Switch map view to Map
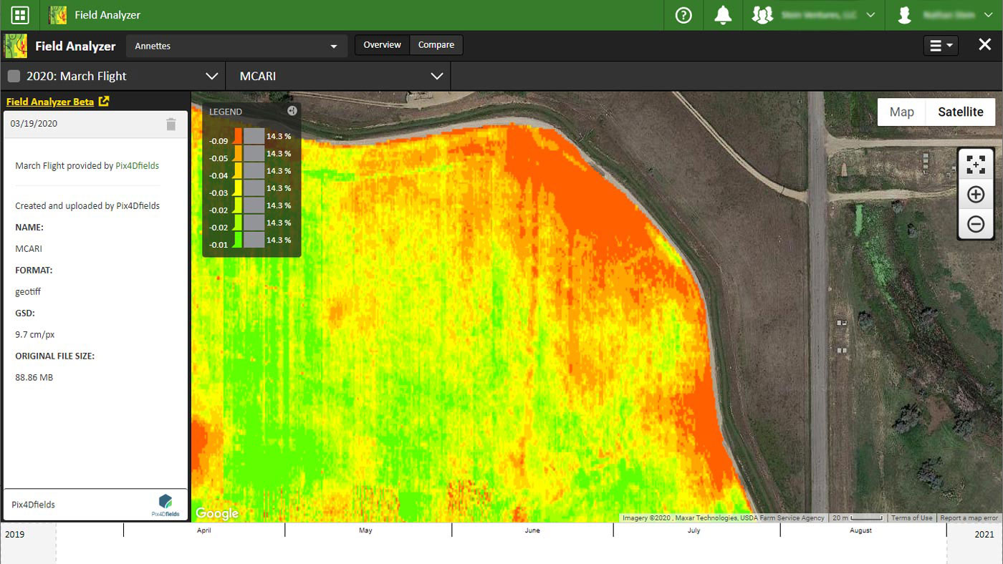The image size is (1003, 564). pos(901,112)
